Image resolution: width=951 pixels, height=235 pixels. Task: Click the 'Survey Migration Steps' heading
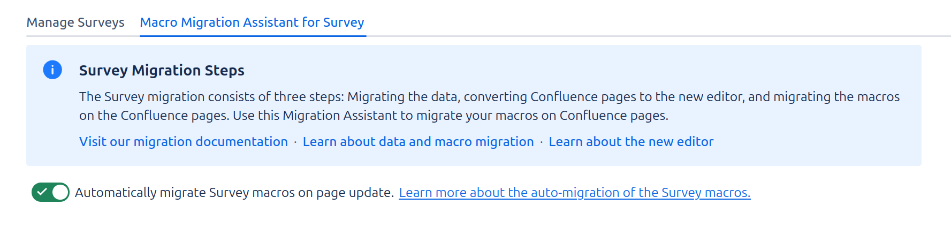pyautogui.click(x=162, y=71)
